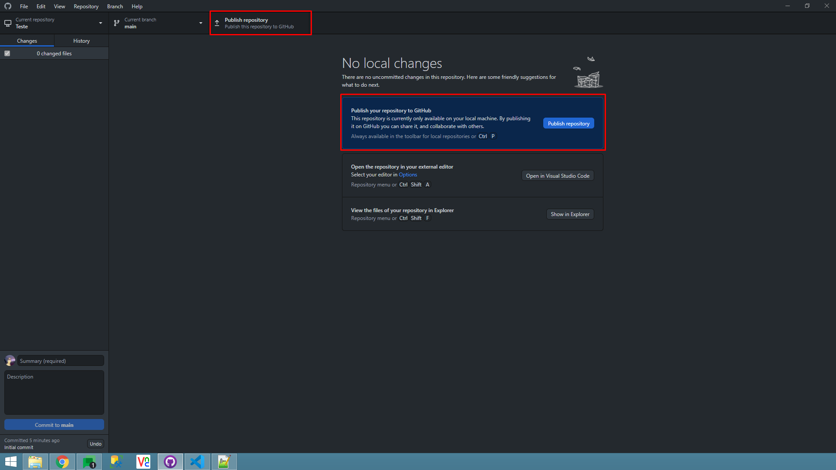Click the blue Publish repository button
Viewport: 836px width, 470px height.
(x=569, y=123)
